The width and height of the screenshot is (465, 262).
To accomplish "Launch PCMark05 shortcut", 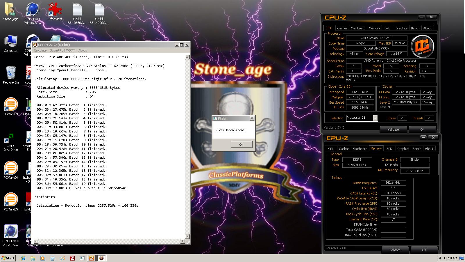I will tap(11, 202).
